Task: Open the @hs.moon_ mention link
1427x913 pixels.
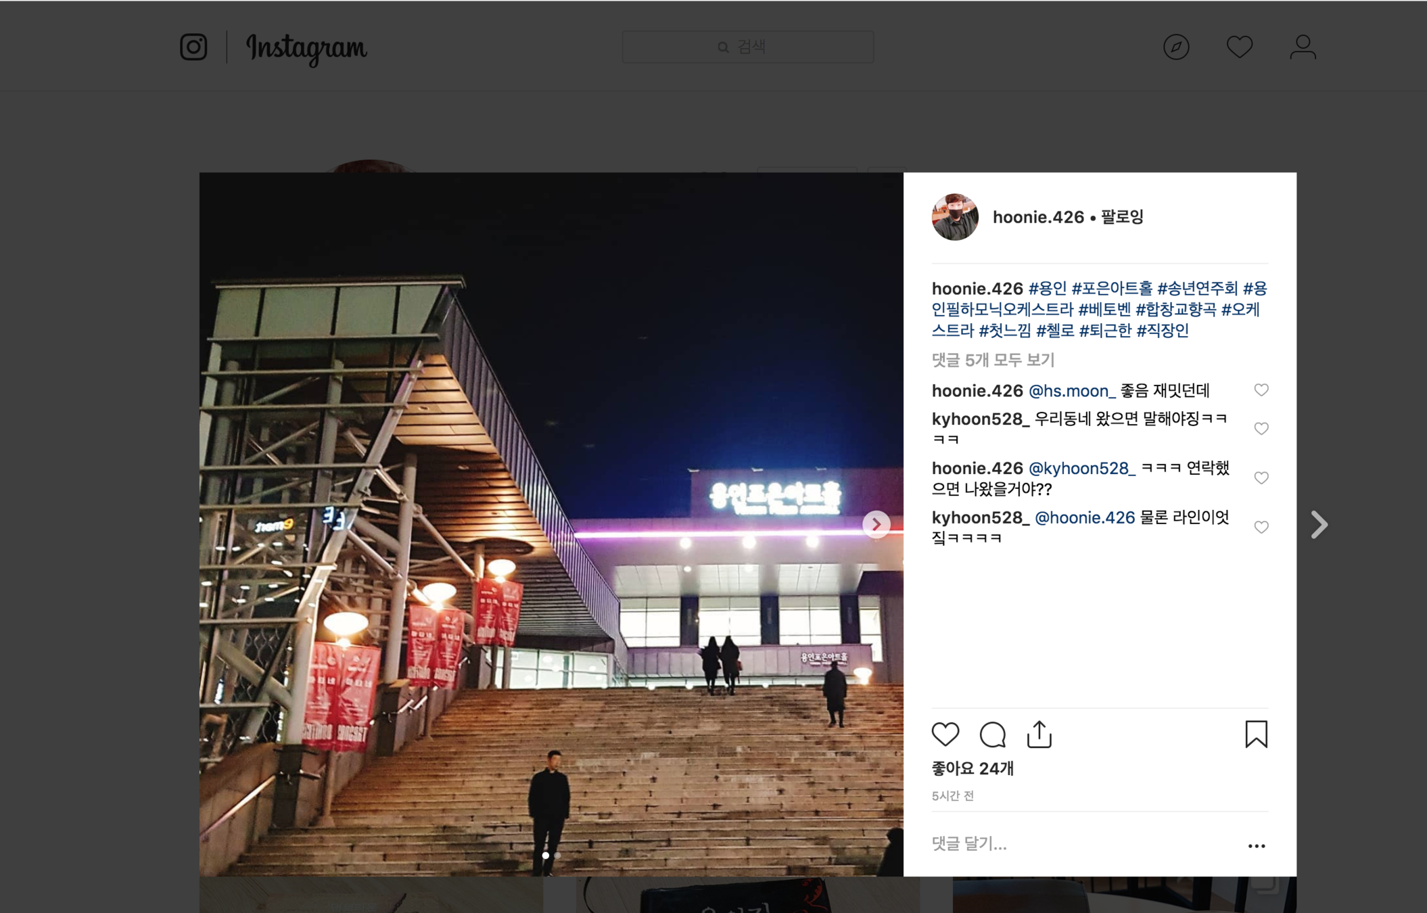Action: (x=1071, y=391)
